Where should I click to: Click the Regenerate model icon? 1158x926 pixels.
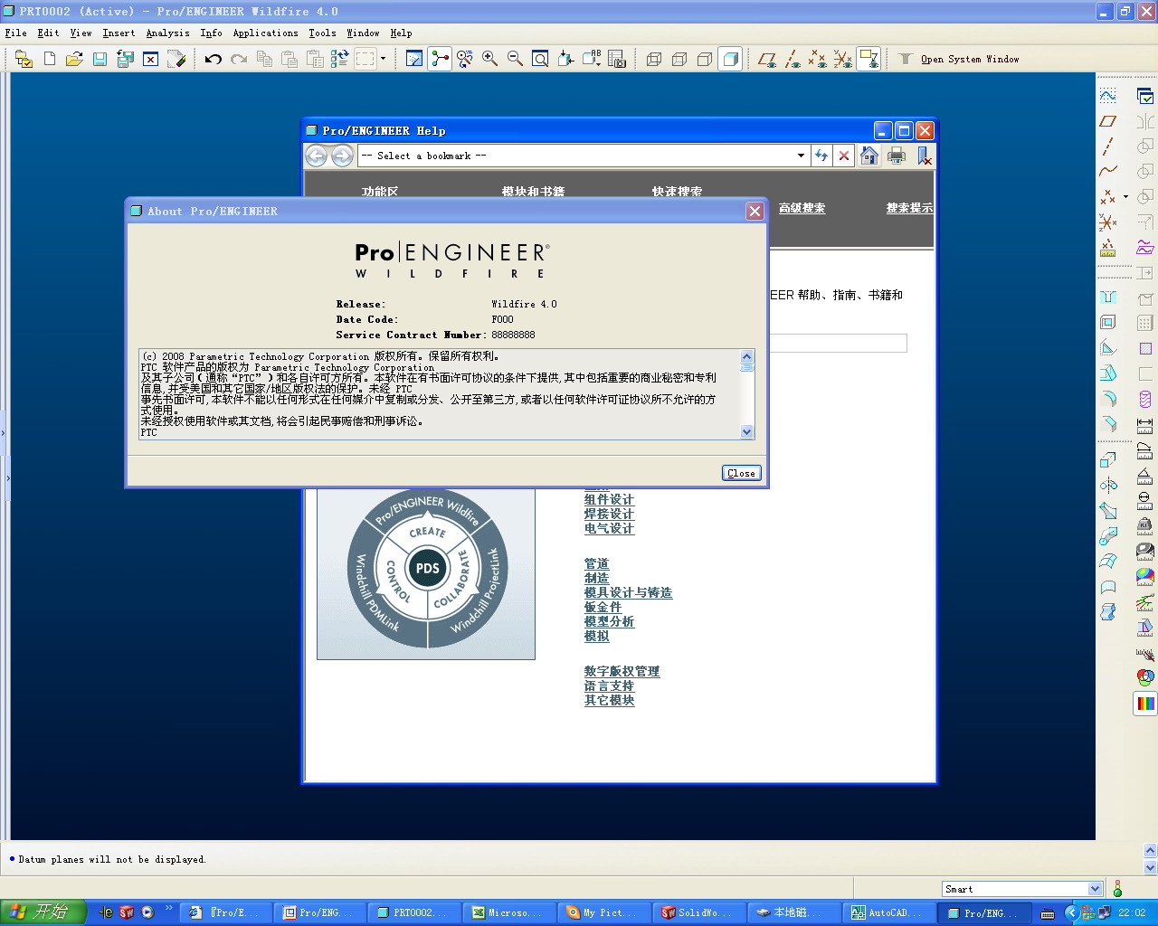point(340,60)
